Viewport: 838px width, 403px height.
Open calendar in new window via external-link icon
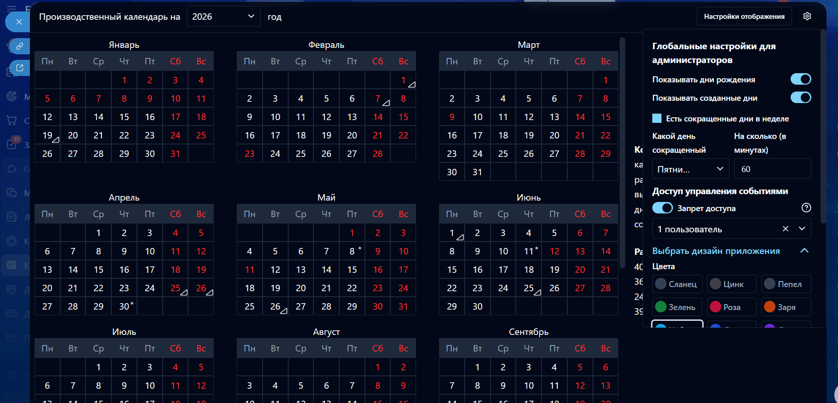pyautogui.click(x=19, y=68)
